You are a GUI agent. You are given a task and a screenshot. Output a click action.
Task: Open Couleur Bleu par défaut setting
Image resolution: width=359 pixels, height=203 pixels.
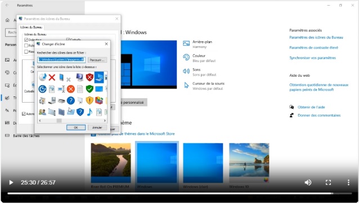[x=199, y=58]
